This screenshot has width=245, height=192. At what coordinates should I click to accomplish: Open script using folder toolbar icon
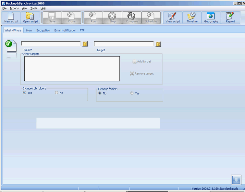(x=31, y=18)
